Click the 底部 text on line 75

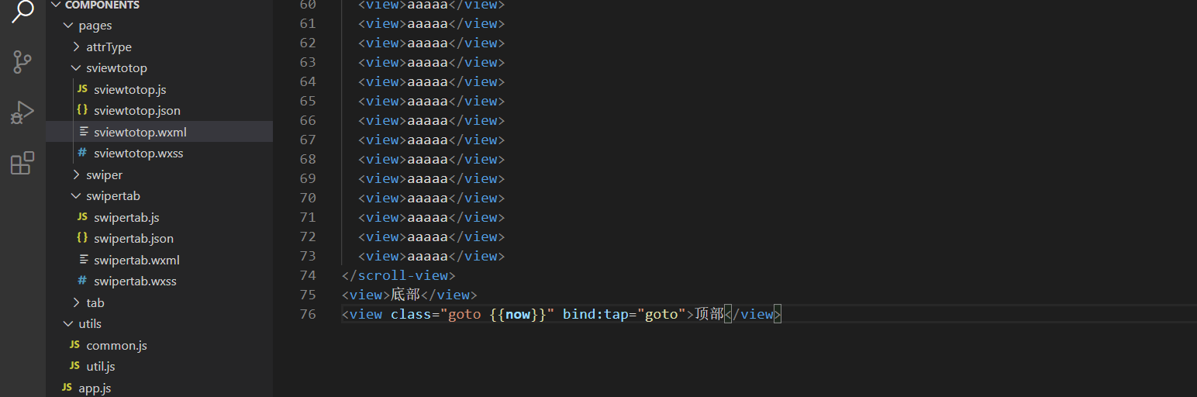(x=406, y=295)
